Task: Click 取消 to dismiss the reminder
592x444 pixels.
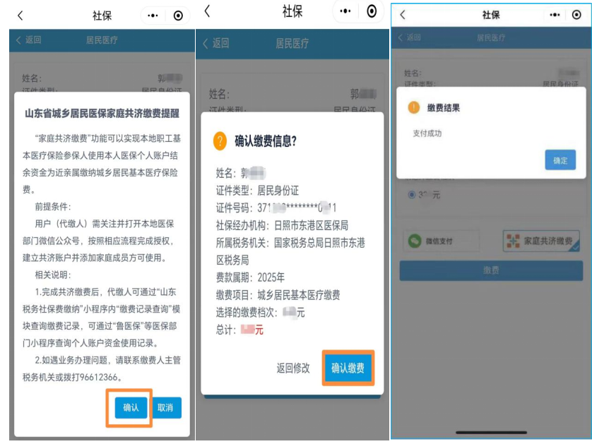Action: [167, 407]
